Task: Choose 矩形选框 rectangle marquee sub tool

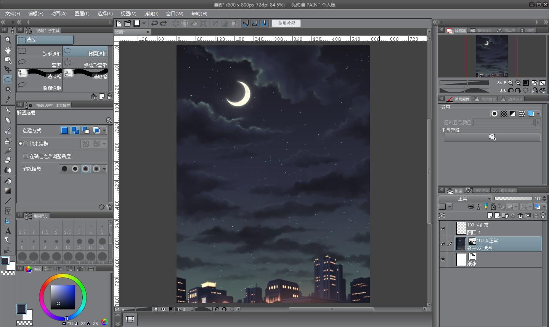Action: (x=40, y=52)
